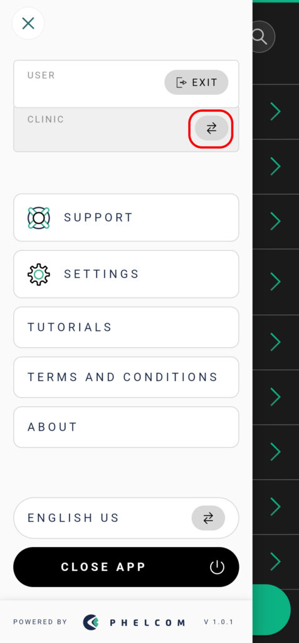Open the first green chevron row
The width and height of the screenshot is (299, 643).
click(276, 112)
